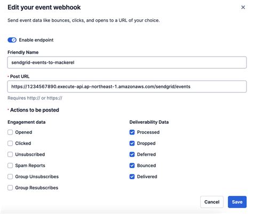The image size is (253, 214).
Task: Check the Clicked engagement checkbox
Action: pyautogui.click(x=10, y=144)
